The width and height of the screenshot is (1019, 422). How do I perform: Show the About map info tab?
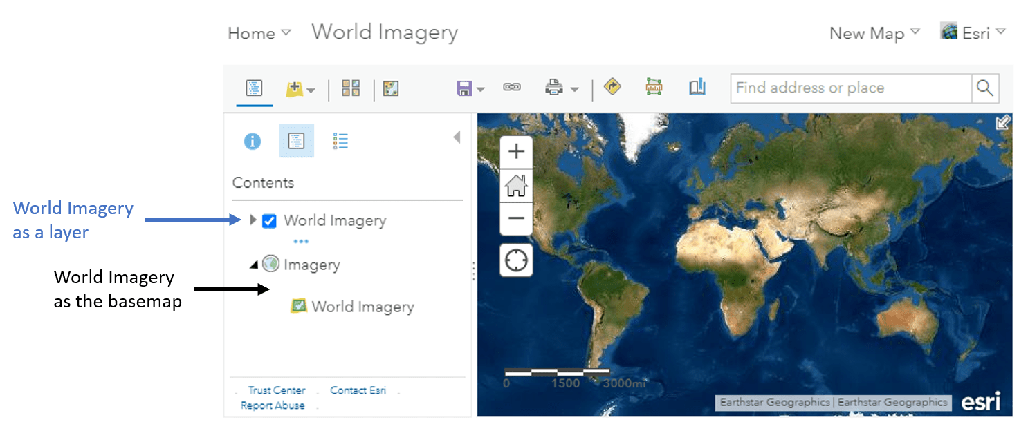tap(253, 142)
